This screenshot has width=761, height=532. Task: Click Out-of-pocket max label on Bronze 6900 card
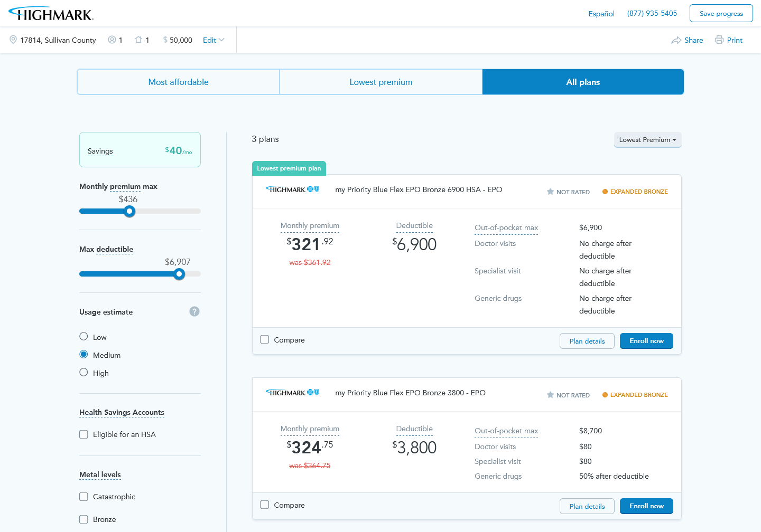tap(506, 227)
